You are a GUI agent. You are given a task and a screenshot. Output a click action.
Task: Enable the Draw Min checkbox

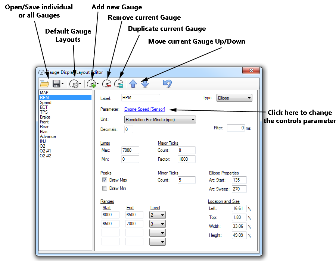point(105,188)
